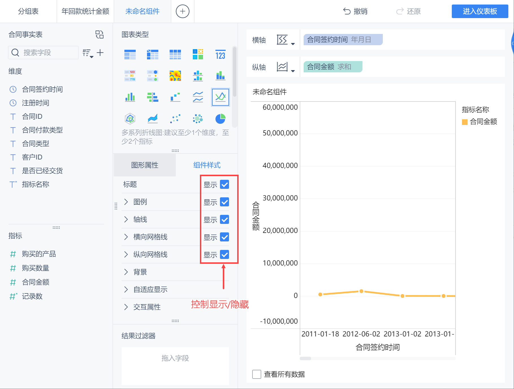Open the 纵轴 axis type dropdown

286,67
